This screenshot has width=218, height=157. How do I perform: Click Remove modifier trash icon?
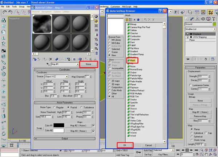pyautogui.click(x=206, y=59)
